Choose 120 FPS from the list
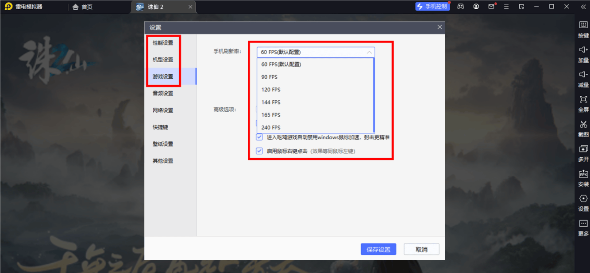590x273 pixels. [x=271, y=90]
